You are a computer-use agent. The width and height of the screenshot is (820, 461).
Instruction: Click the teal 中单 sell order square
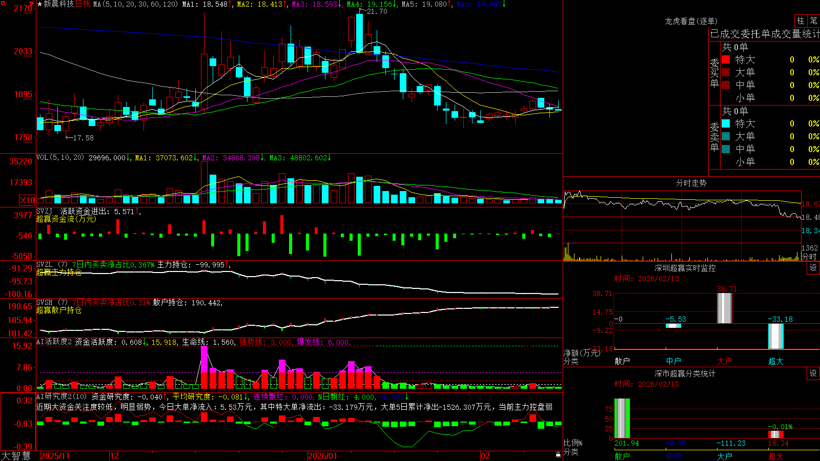point(726,149)
